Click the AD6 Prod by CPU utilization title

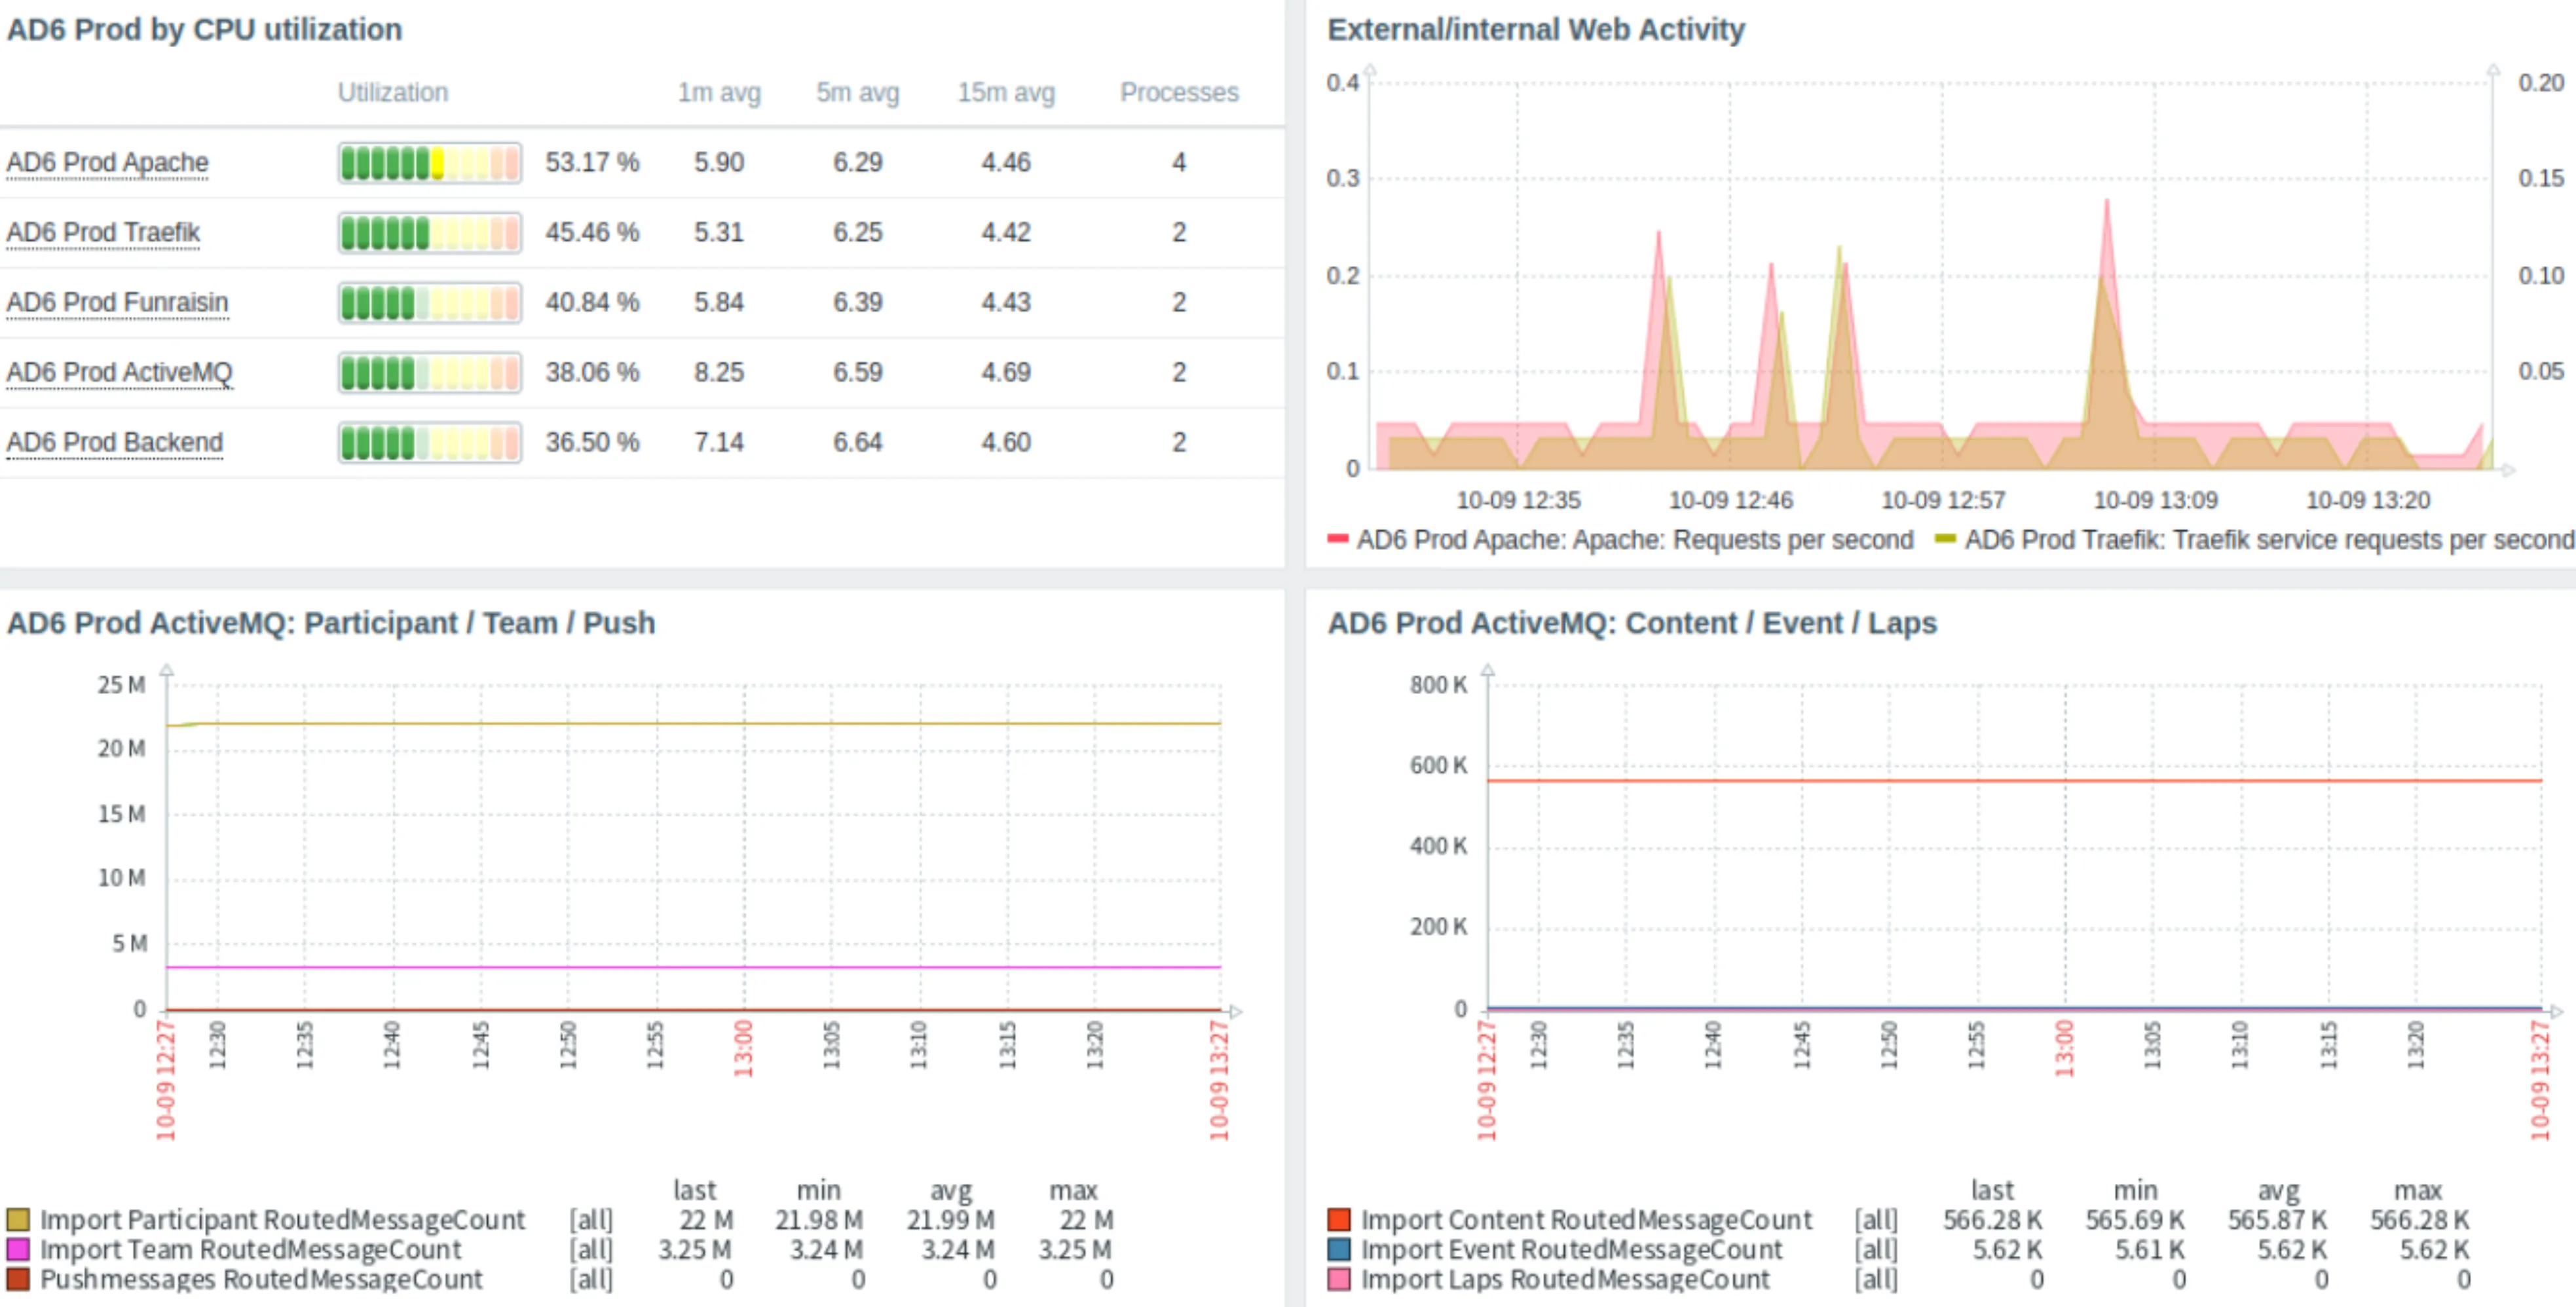tap(204, 29)
